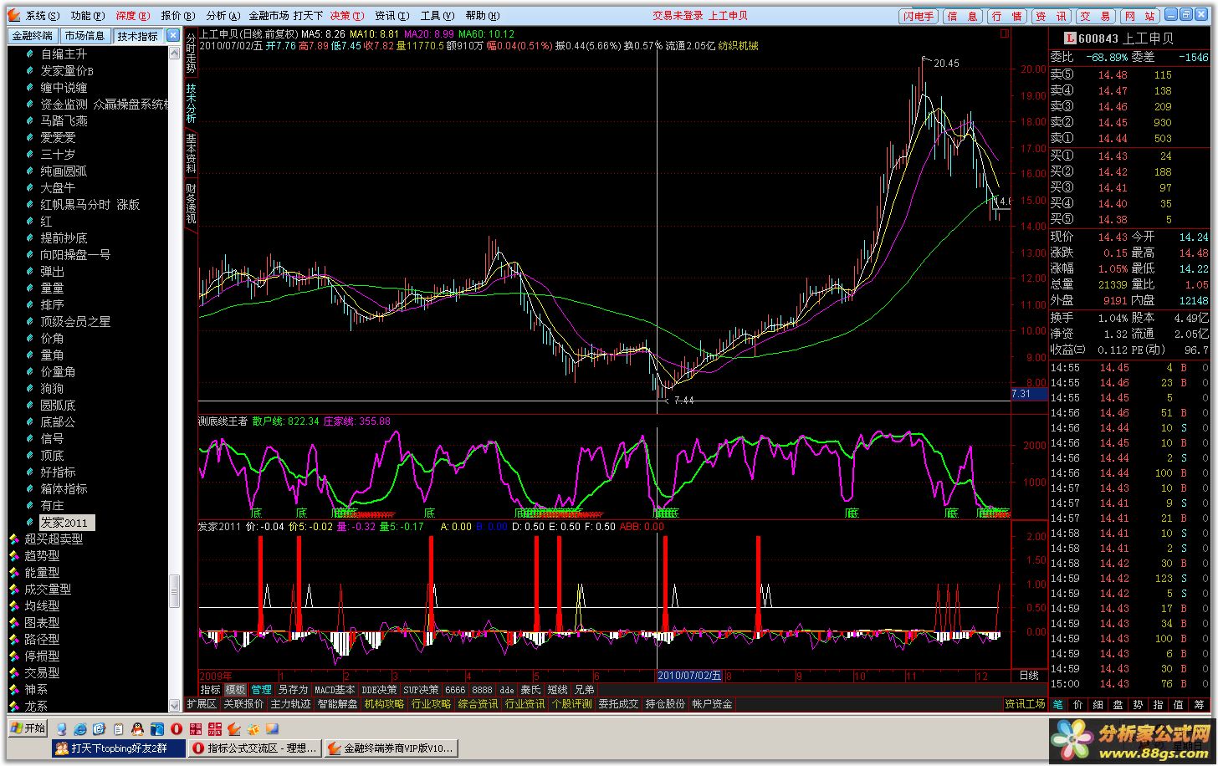Open the 帮助(H) menu
1218x766 pixels.
click(483, 16)
